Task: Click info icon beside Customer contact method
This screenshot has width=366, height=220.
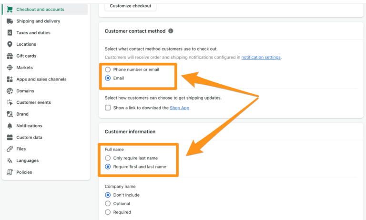Action: point(171,31)
